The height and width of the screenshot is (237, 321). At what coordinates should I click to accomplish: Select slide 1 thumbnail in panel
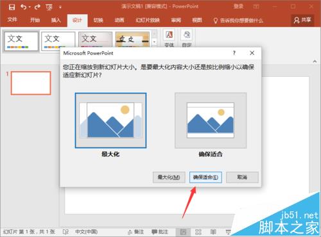(x=31, y=83)
